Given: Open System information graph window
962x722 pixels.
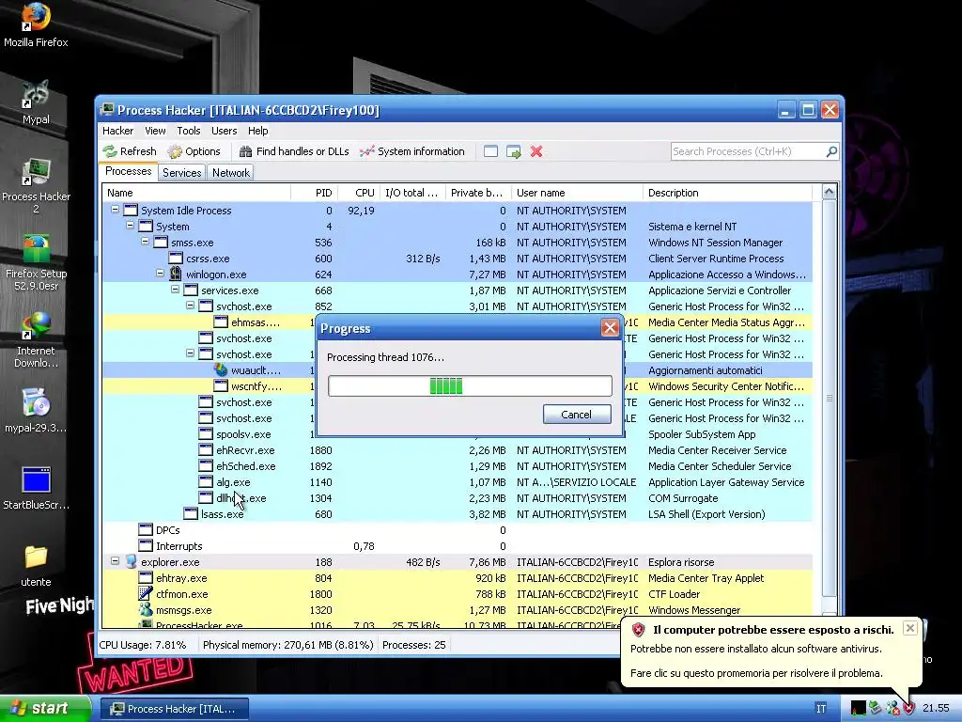Looking at the screenshot, I should click(x=412, y=151).
